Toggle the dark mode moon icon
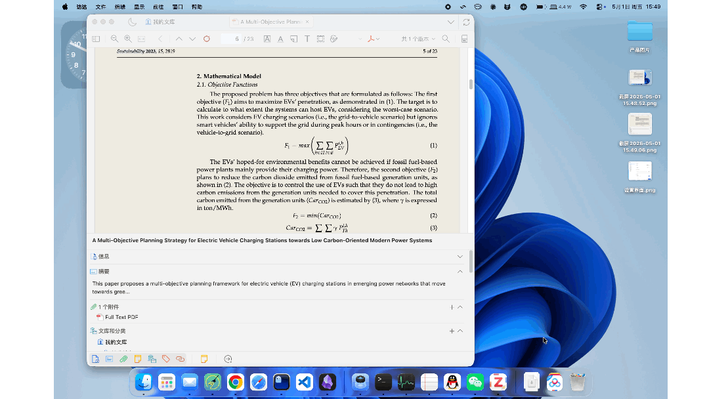The height and width of the screenshot is (399, 709). point(132,22)
